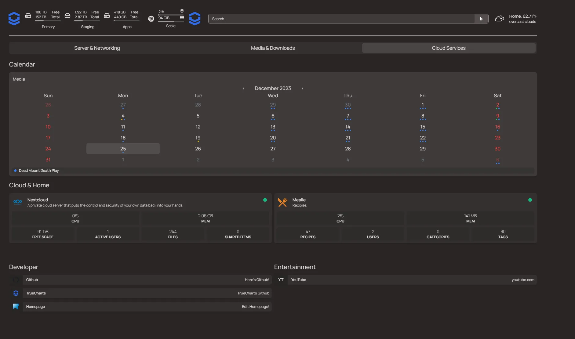Image resolution: width=575 pixels, height=339 pixels.
Task: Switch to the Media & Downloads tab
Action: [273, 48]
